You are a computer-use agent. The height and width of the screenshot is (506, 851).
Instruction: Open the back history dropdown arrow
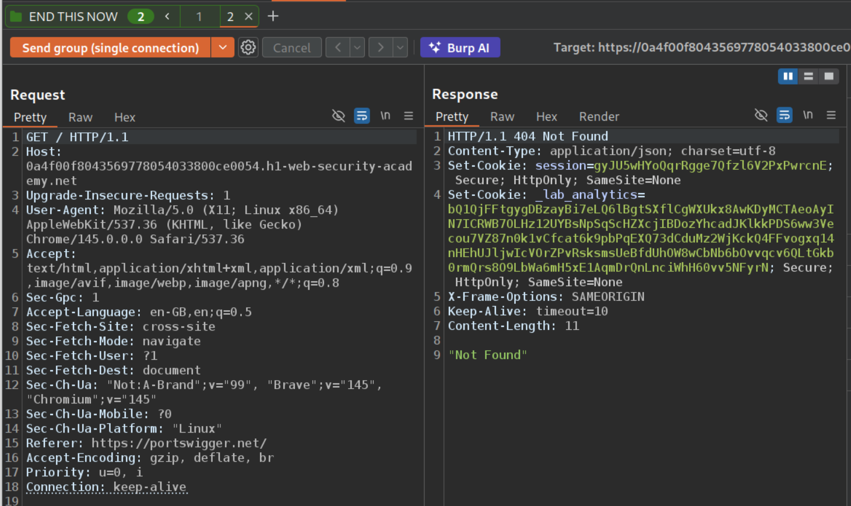pos(357,47)
